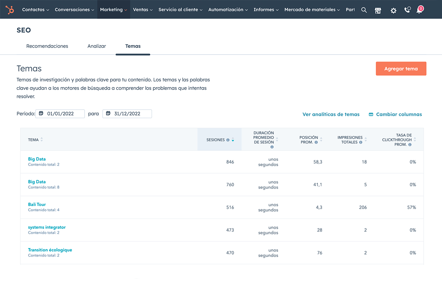442x281 pixels.
Task: Click the end date field 31/12/2022
Action: [127, 114]
